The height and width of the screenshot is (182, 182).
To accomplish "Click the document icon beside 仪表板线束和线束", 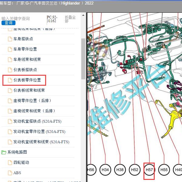I will [10, 91].
